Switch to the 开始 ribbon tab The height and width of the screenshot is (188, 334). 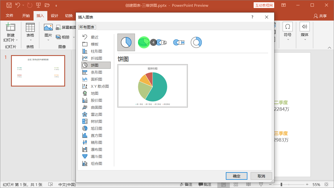tap(26, 16)
